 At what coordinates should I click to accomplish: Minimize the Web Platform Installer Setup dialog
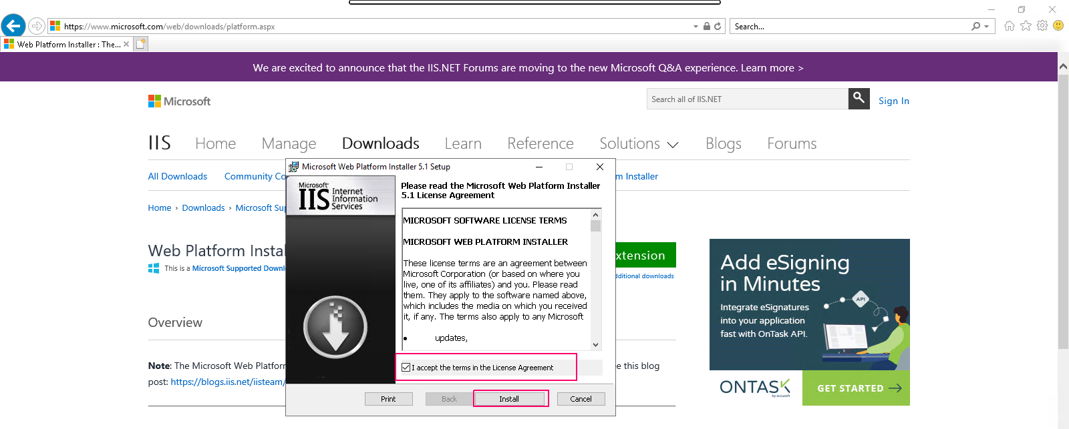pos(539,167)
